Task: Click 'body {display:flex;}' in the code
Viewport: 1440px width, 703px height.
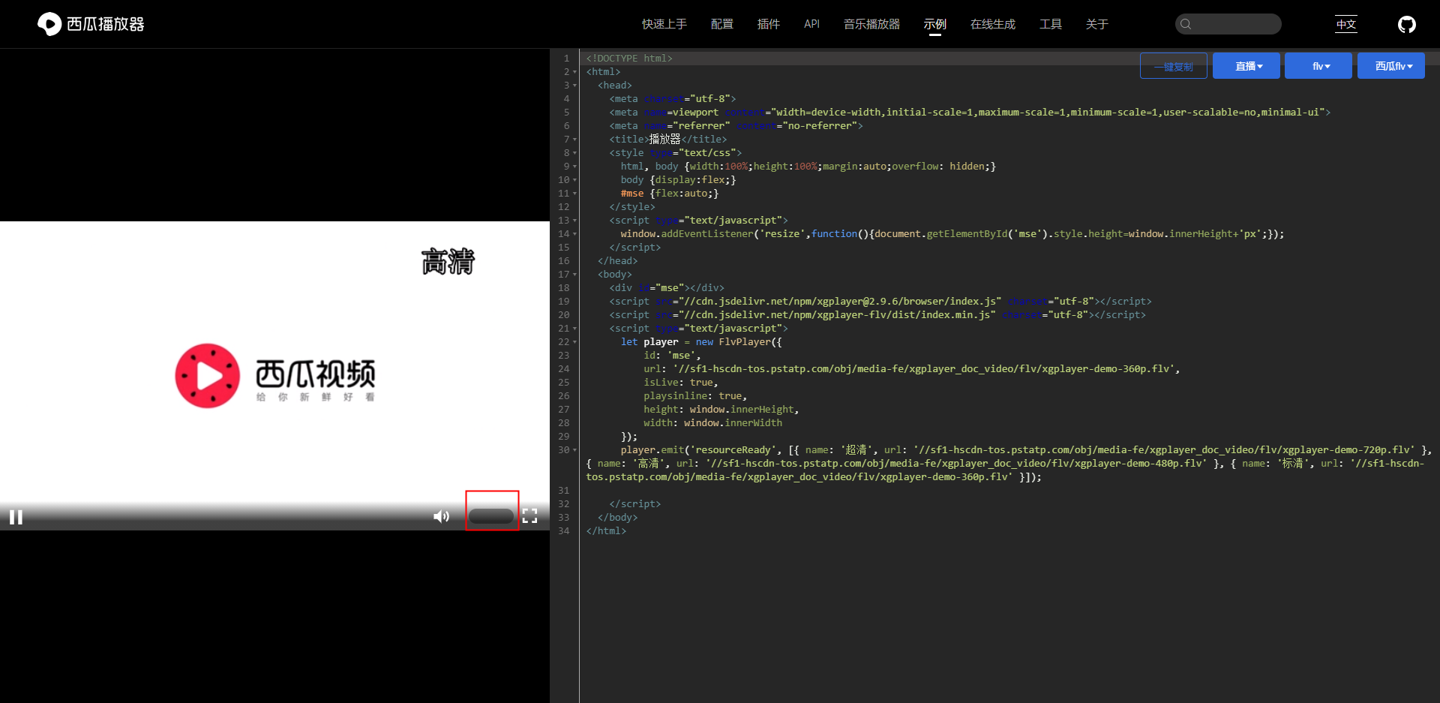Action: pyautogui.click(x=678, y=180)
